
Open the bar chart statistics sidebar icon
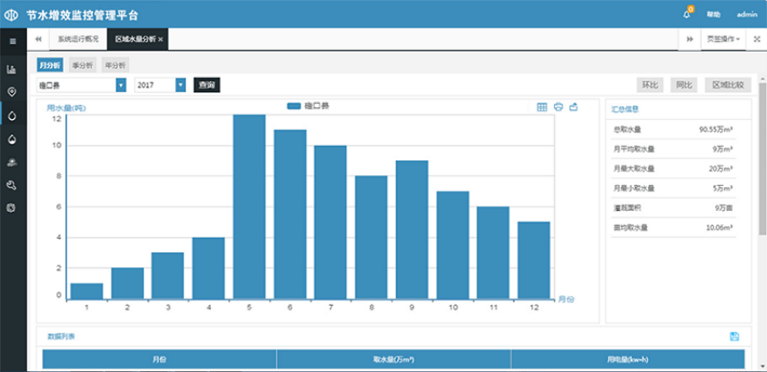pos(12,69)
